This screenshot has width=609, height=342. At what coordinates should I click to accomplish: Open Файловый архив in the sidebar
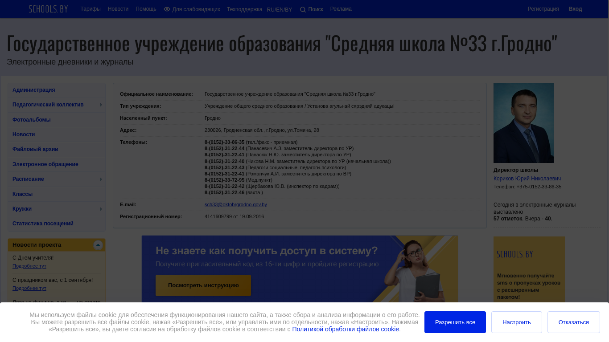tap(57, 149)
